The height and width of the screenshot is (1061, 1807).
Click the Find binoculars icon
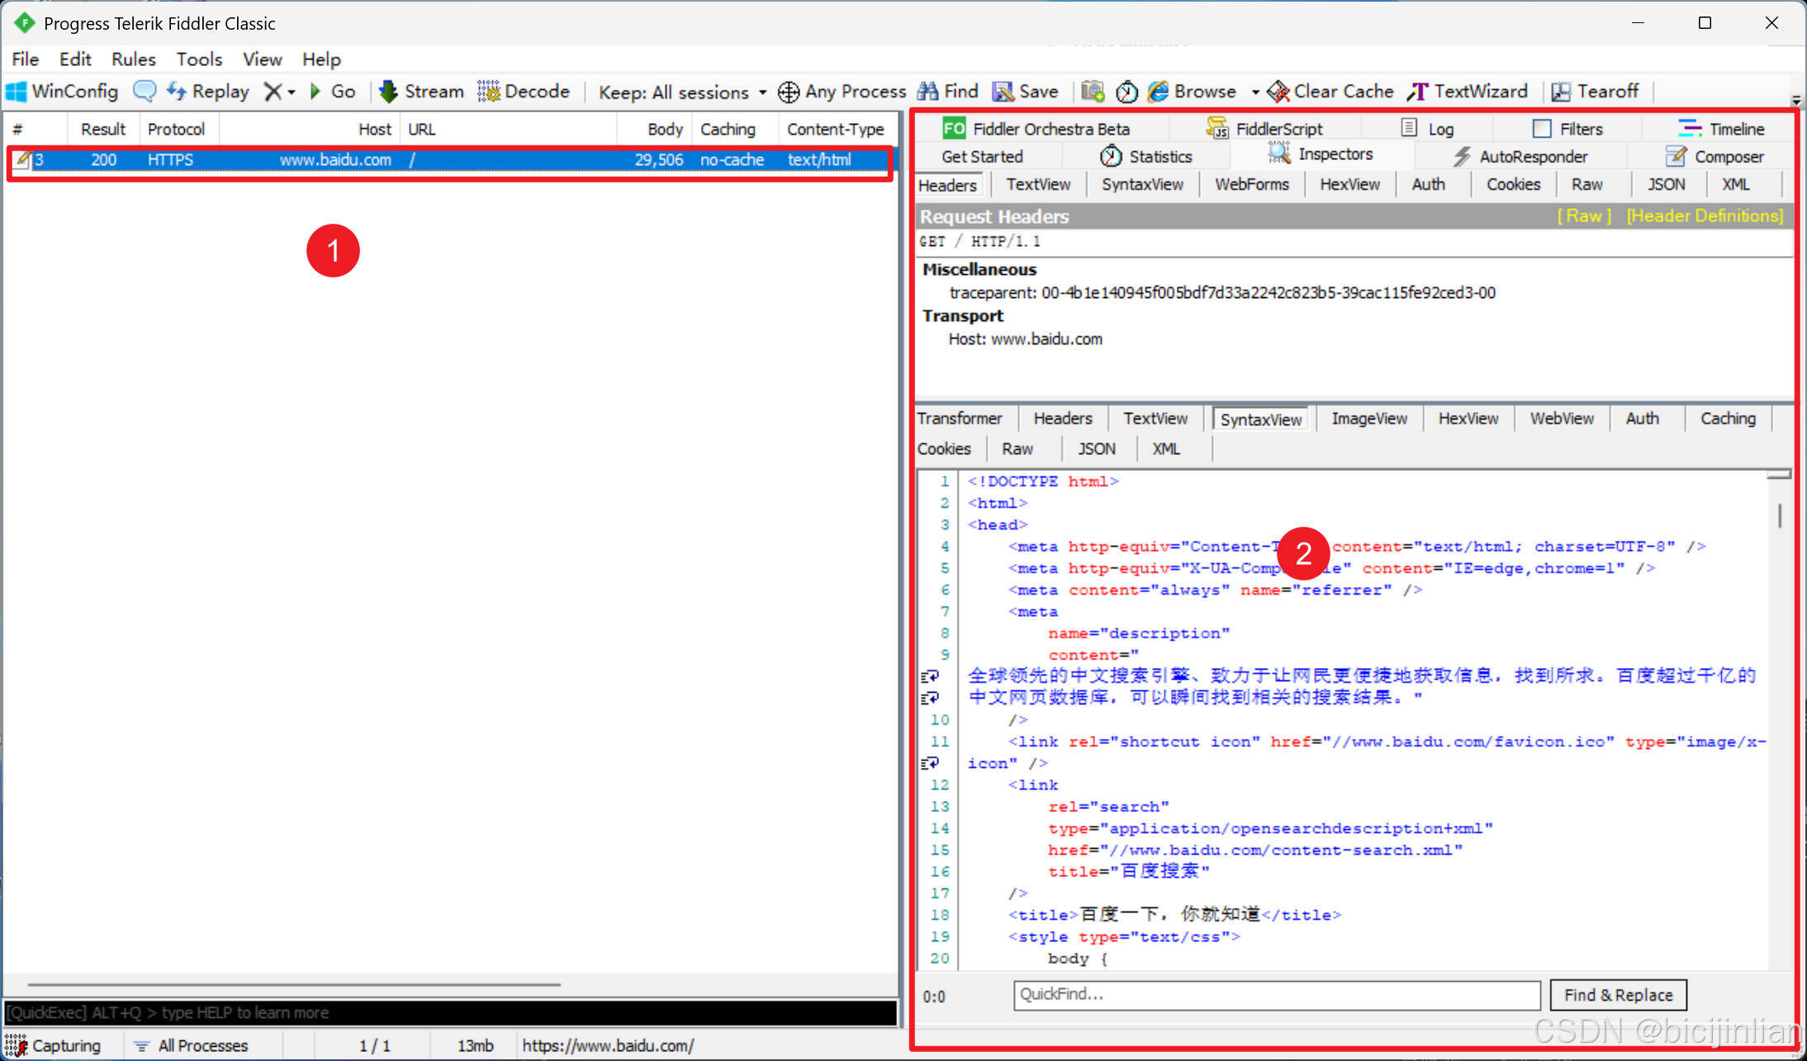928,92
